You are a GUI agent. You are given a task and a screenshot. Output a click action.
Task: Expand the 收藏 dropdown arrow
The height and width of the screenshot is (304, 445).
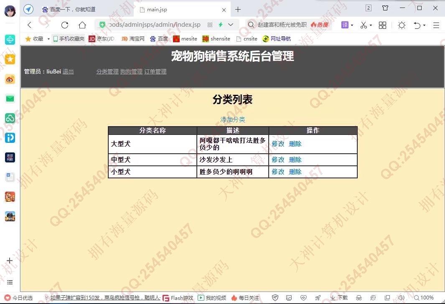pos(48,39)
